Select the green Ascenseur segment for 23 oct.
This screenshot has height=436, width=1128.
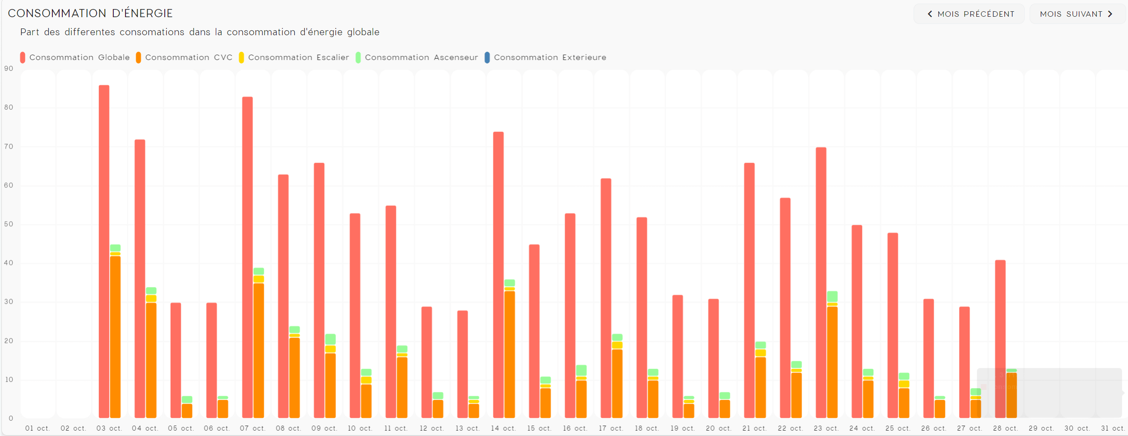point(832,297)
